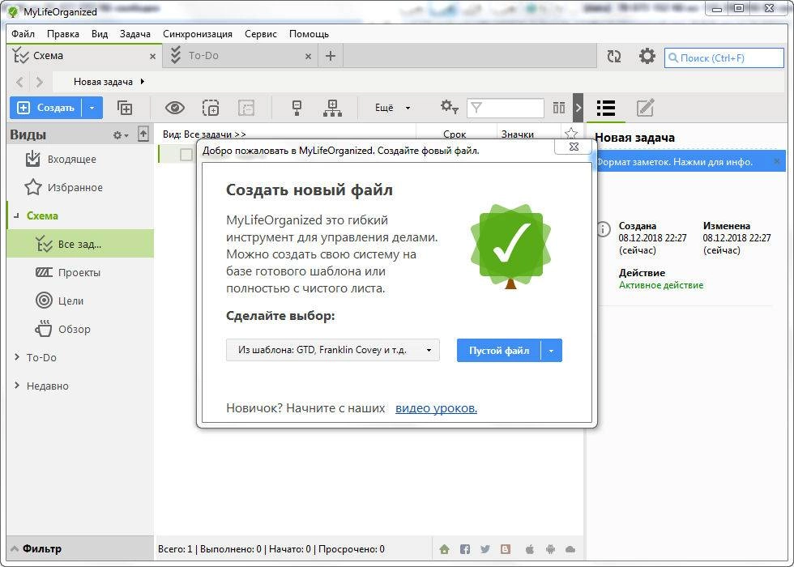Open the Ещё toolbar dropdown
The image size is (794, 567).
[x=392, y=108]
